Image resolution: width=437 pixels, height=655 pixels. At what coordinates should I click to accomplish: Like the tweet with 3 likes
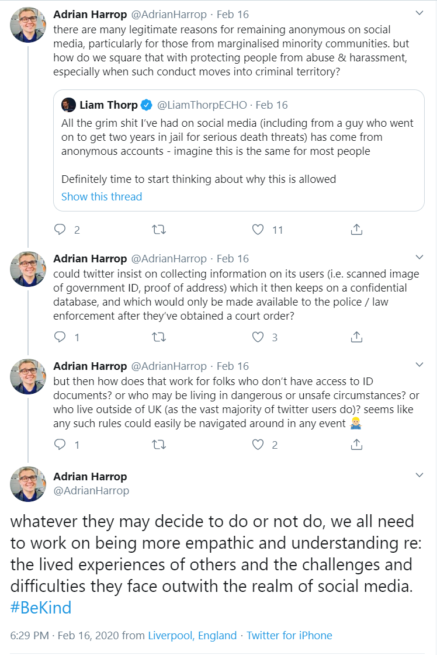point(258,337)
